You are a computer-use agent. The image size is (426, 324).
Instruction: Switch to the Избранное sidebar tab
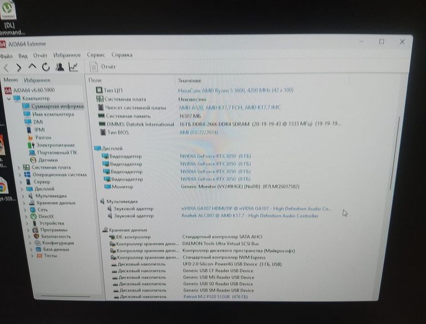click(x=37, y=80)
